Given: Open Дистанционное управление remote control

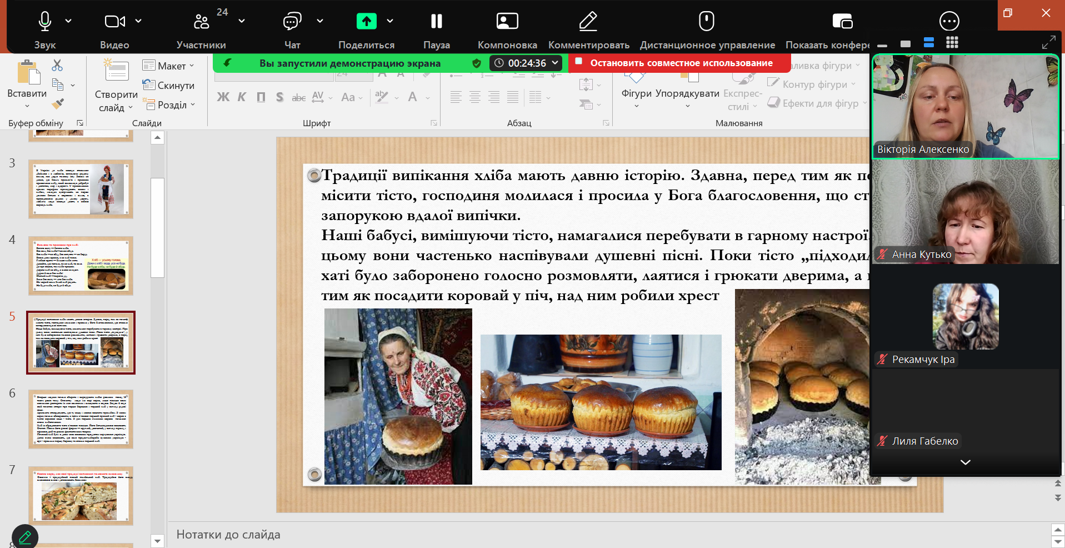Looking at the screenshot, I should click(707, 22).
